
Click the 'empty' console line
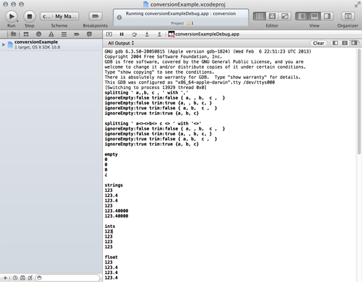coord(111,154)
